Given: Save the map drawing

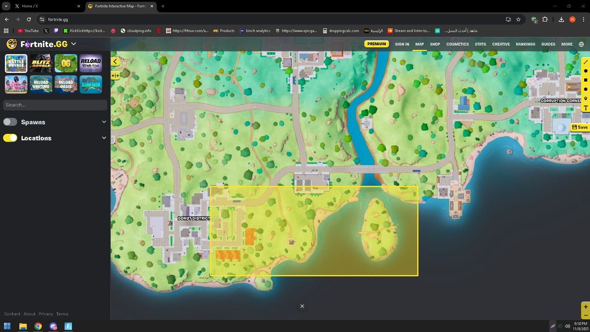Looking at the screenshot, I should [580, 127].
